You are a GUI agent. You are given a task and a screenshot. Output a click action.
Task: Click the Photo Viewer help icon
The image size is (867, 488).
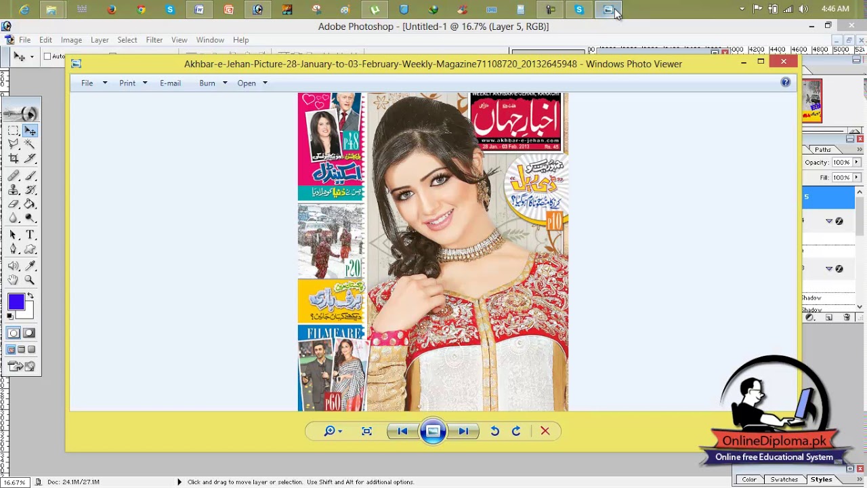point(785,82)
